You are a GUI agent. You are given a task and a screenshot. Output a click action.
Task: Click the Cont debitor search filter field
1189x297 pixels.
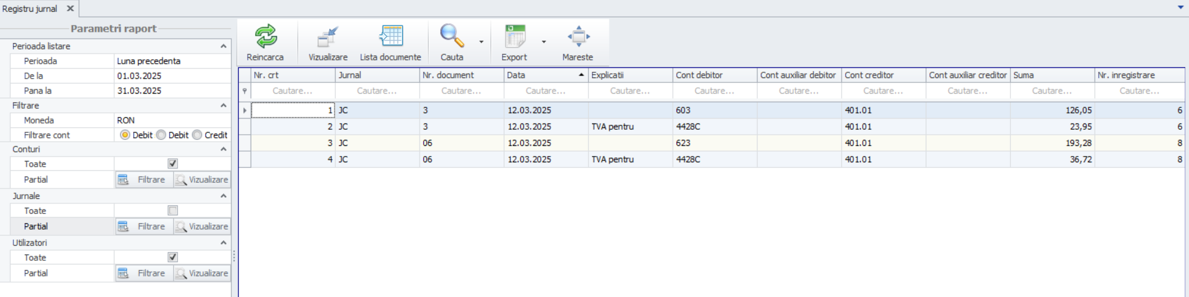(714, 91)
